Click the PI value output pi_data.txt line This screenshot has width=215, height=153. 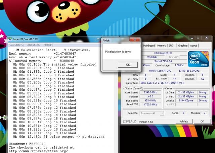tap(59, 137)
